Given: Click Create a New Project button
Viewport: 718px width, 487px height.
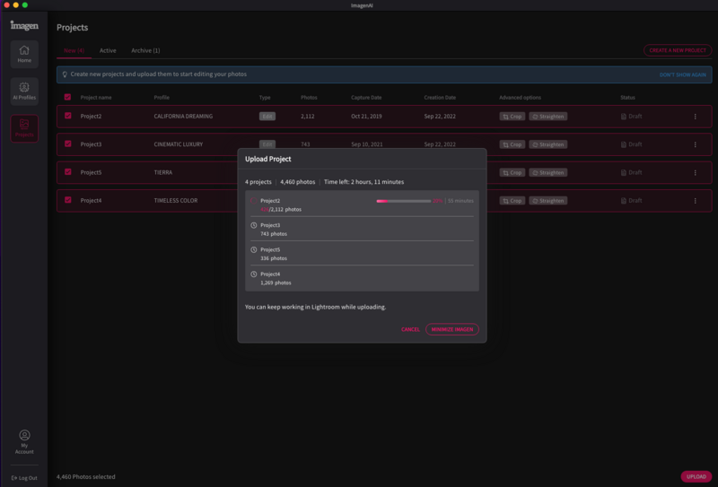Looking at the screenshot, I should point(678,50).
